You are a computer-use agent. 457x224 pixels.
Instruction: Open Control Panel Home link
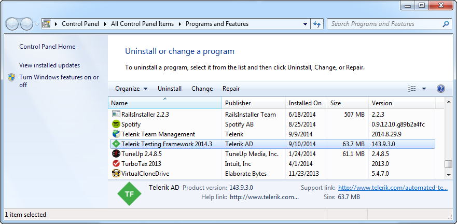click(47, 47)
